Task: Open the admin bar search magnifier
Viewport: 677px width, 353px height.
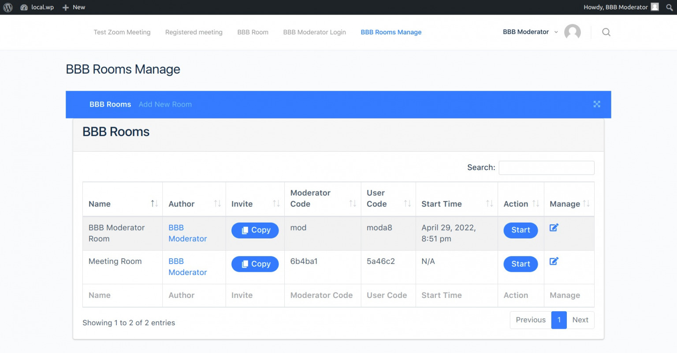Action: pos(669,7)
